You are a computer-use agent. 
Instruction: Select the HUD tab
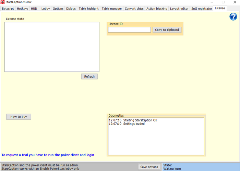click(34, 9)
